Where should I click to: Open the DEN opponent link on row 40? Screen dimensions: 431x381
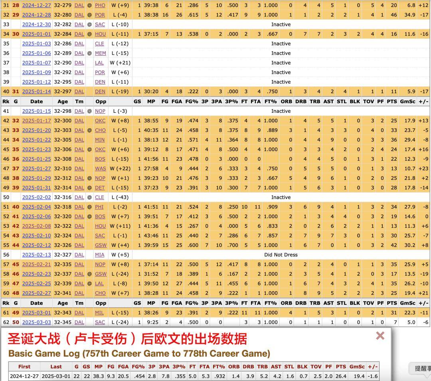[x=100, y=91]
